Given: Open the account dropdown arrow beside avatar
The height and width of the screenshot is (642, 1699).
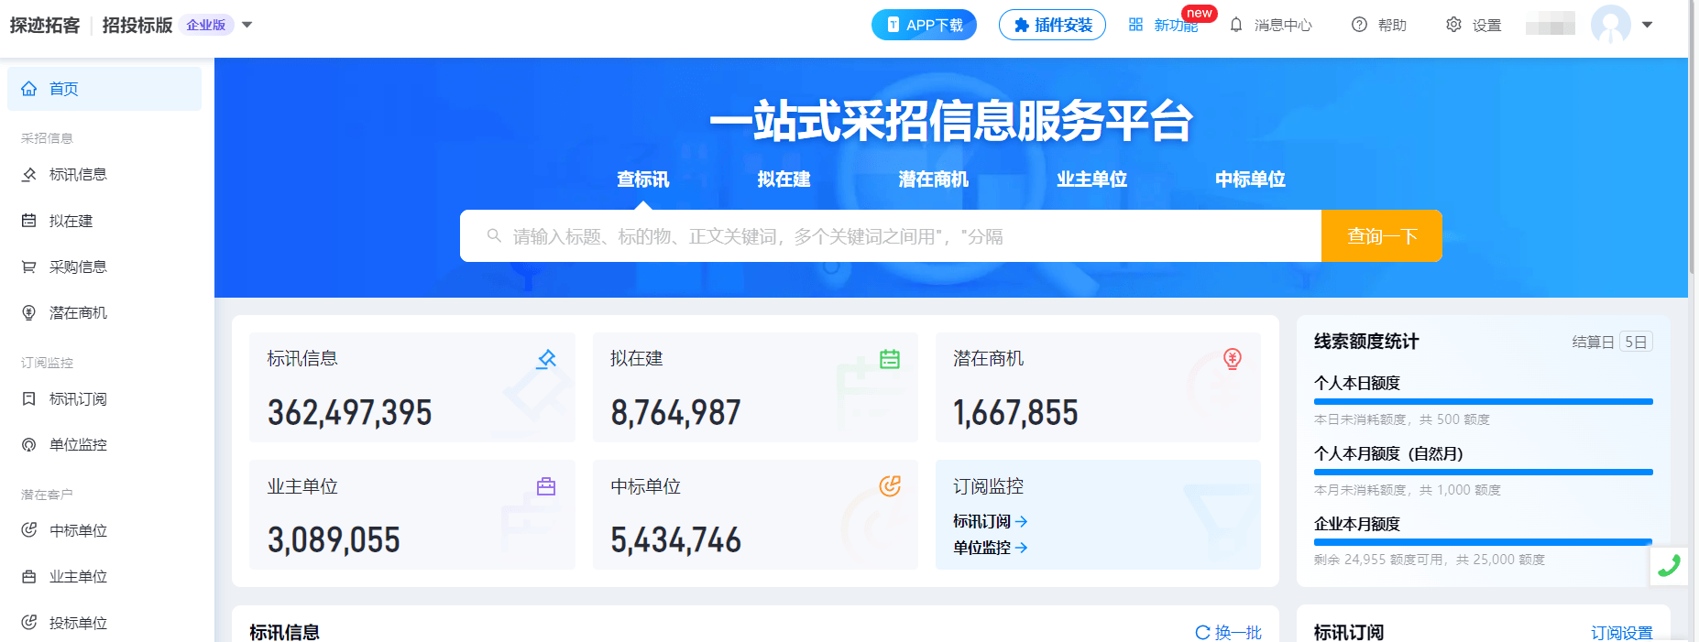Looking at the screenshot, I should 1647,25.
